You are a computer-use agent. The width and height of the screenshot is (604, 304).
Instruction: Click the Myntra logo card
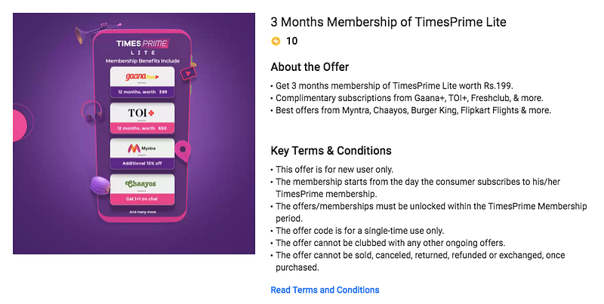tap(142, 154)
